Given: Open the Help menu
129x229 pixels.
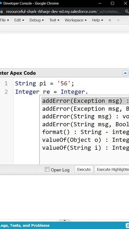Looking at the screenshot, I should pos(97,20).
